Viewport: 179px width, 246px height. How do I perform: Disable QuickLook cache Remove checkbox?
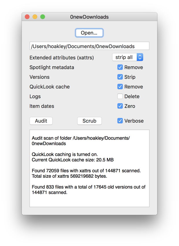click(120, 87)
